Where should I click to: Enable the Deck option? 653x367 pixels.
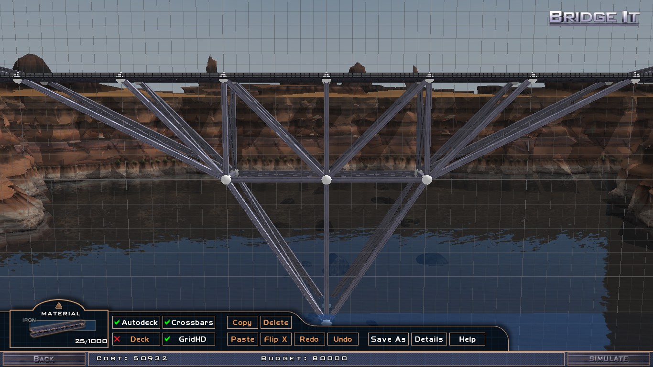point(136,339)
